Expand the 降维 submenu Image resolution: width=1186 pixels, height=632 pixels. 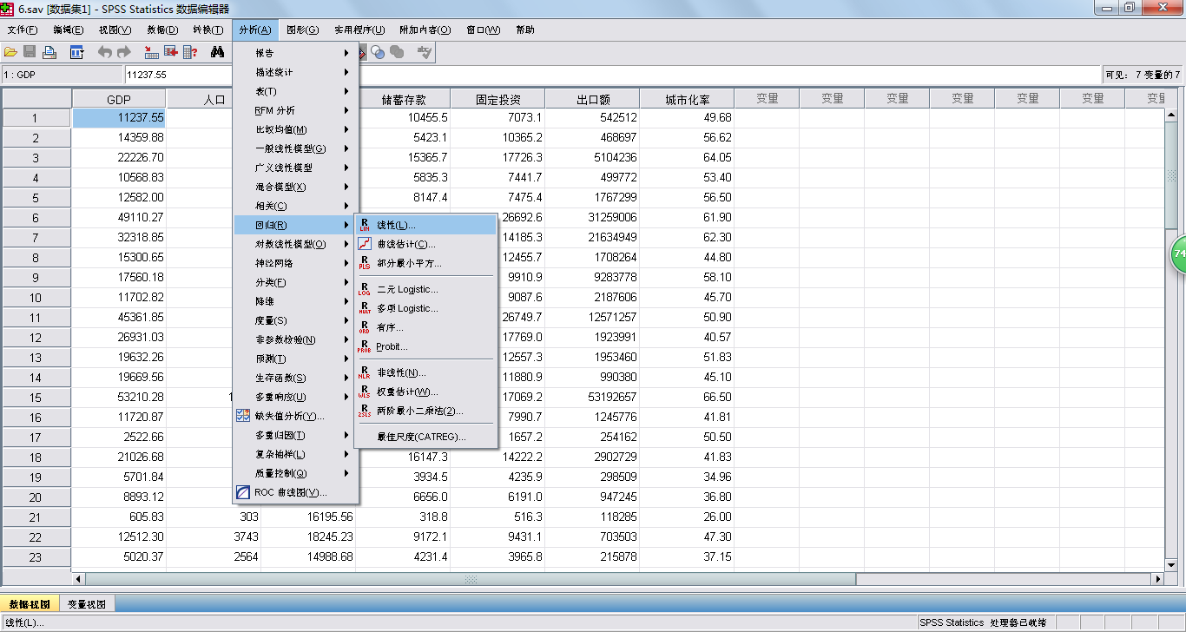(x=295, y=301)
